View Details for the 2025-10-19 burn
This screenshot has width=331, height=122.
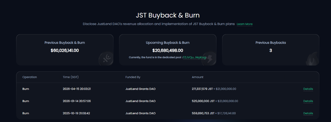[x=308, y=113]
